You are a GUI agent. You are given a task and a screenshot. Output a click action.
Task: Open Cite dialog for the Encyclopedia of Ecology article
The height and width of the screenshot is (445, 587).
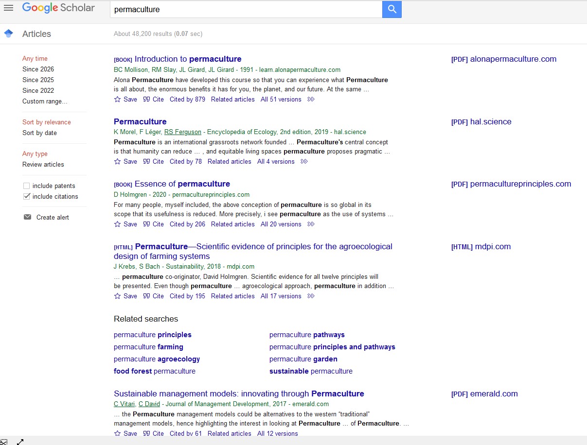coord(153,161)
